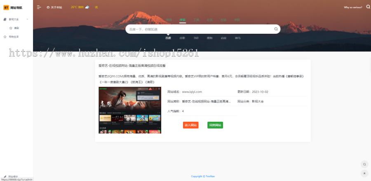
Task: Switch to the 搜索 search tab
Action: pyautogui.click(x=183, y=20)
